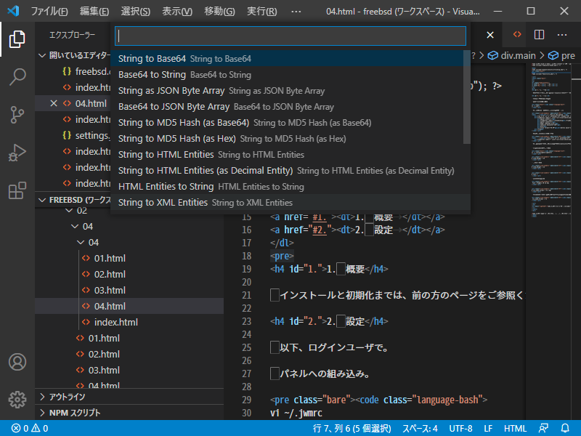The height and width of the screenshot is (436, 581).
Task: Open the 編集(E) menu
Action: tap(94, 12)
